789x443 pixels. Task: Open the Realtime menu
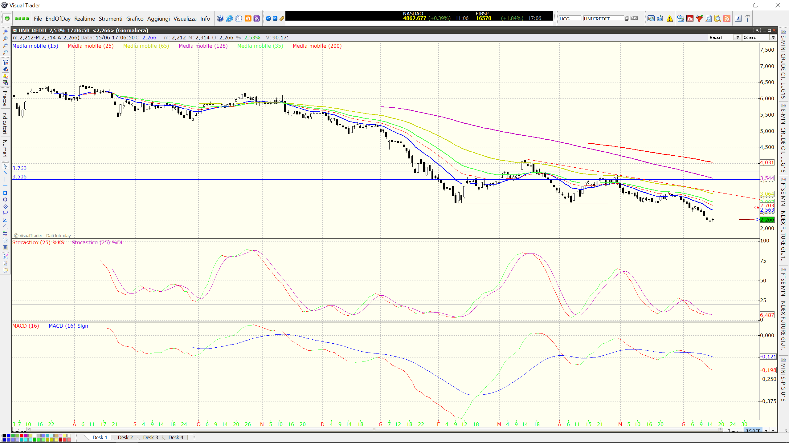(x=84, y=19)
